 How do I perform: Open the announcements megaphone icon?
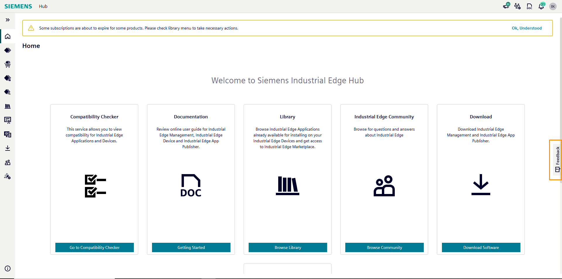point(506,6)
